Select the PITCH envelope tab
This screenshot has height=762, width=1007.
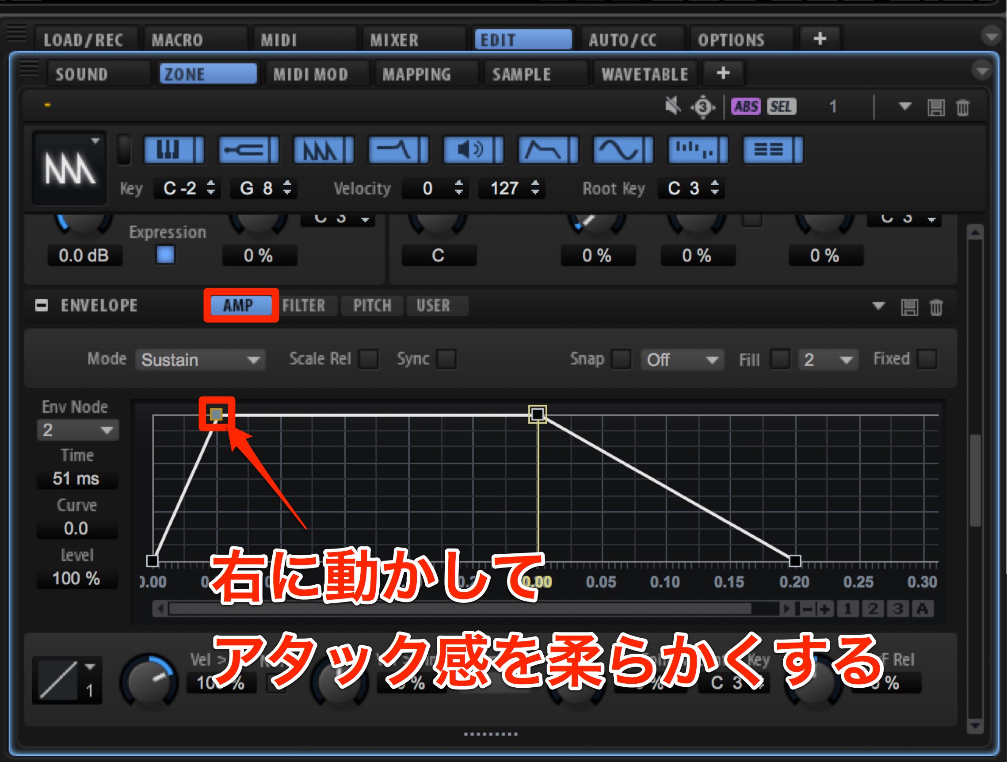(372, 305)
